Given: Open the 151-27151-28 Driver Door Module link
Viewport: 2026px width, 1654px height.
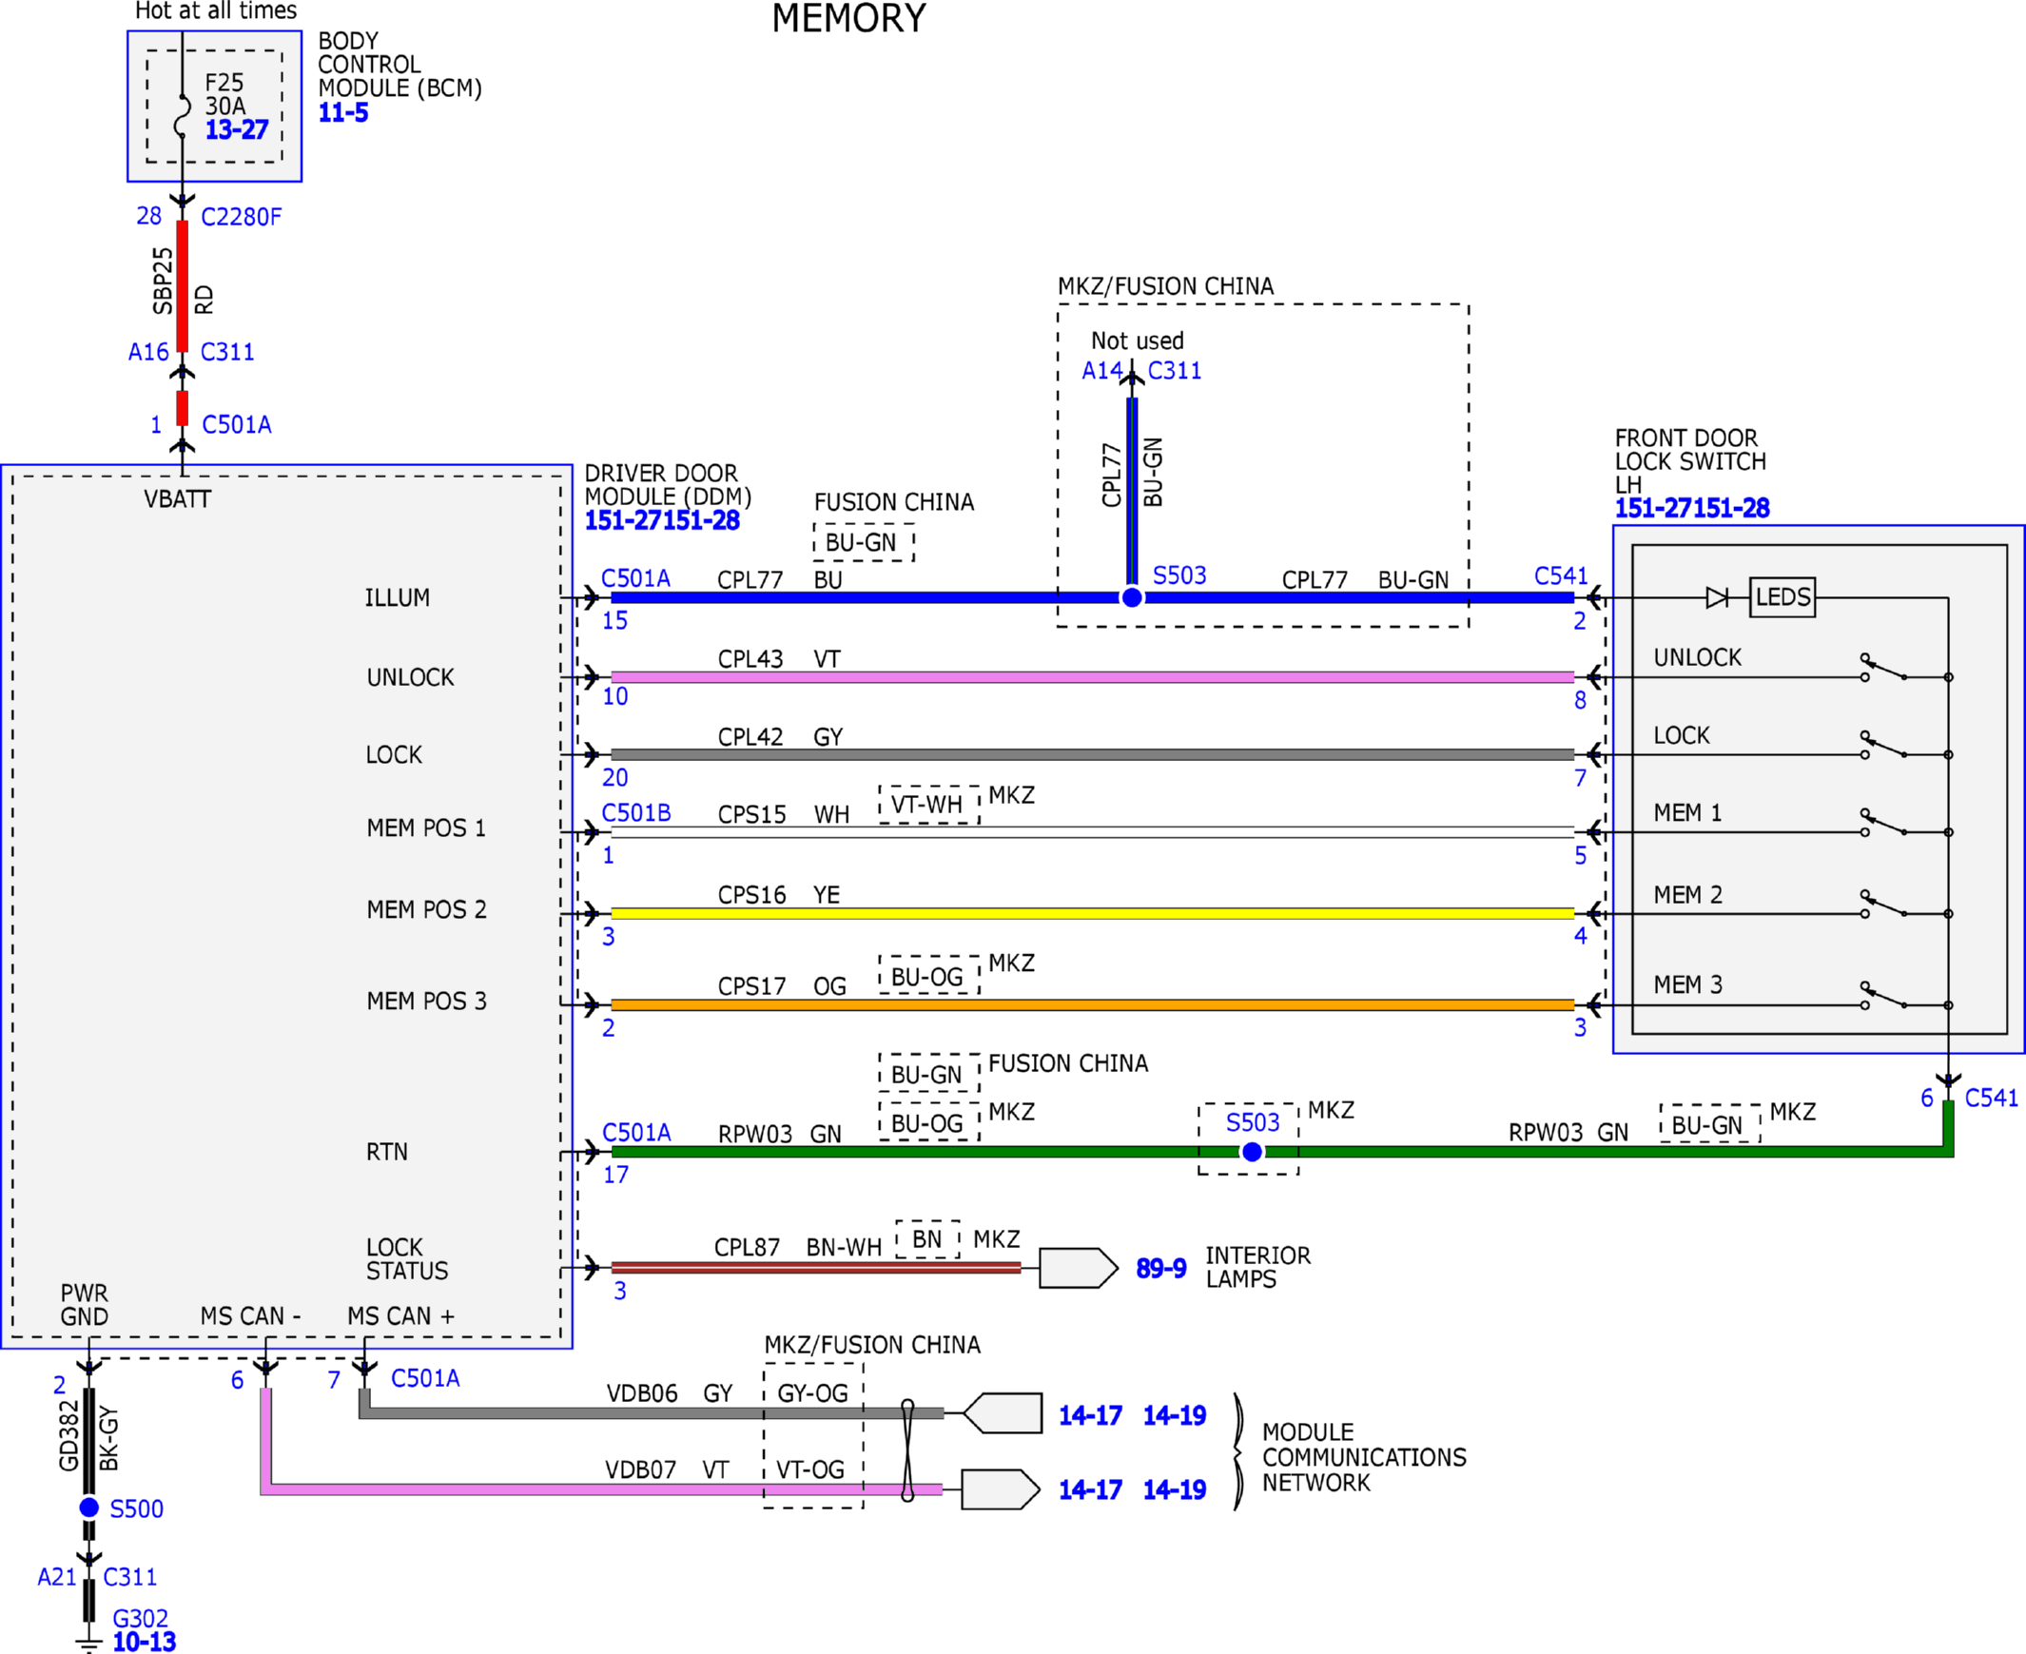Looking at the screenshot, I should [x=662, y=520].
